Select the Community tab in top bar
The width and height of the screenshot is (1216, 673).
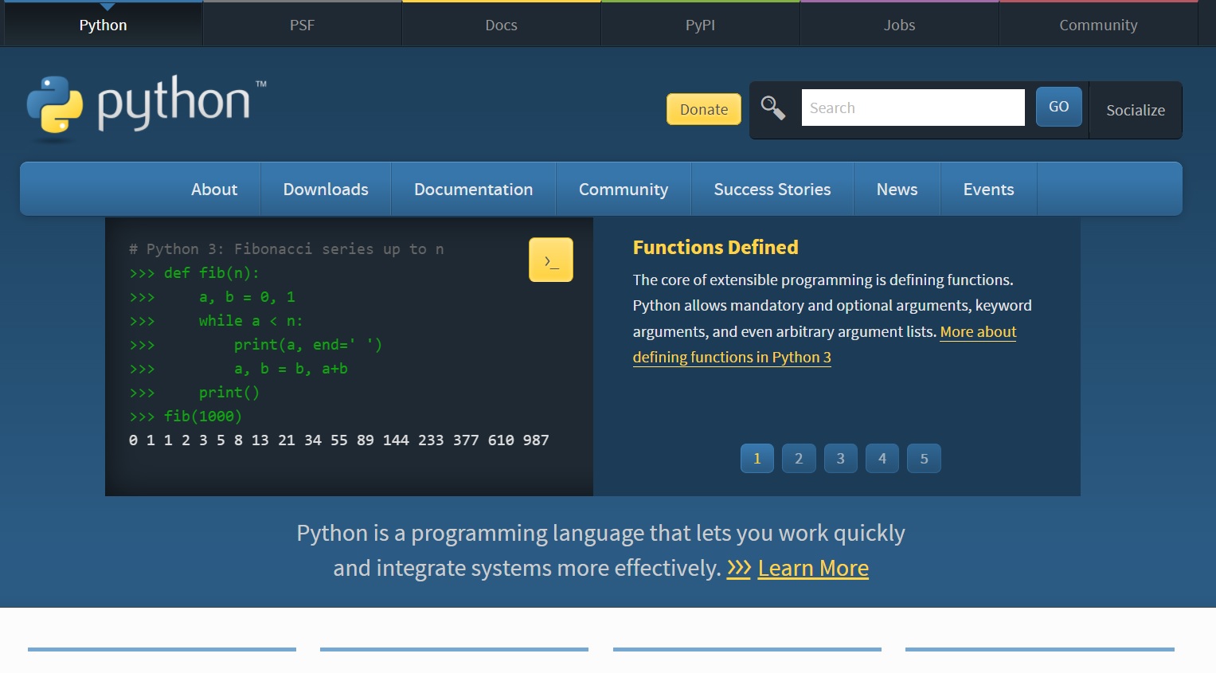[1098, 25]
